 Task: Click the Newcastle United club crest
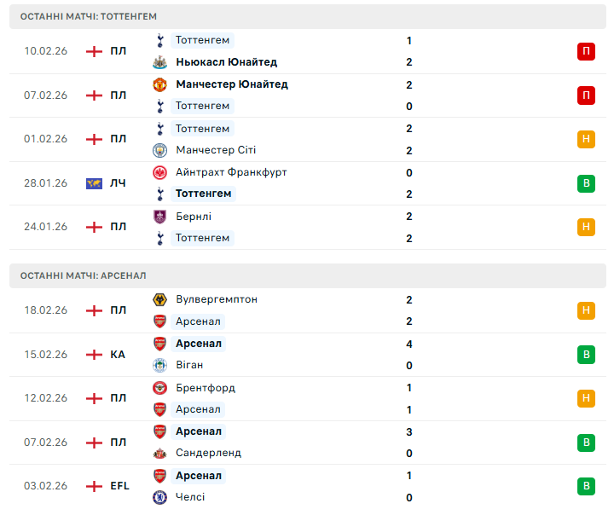159,62
